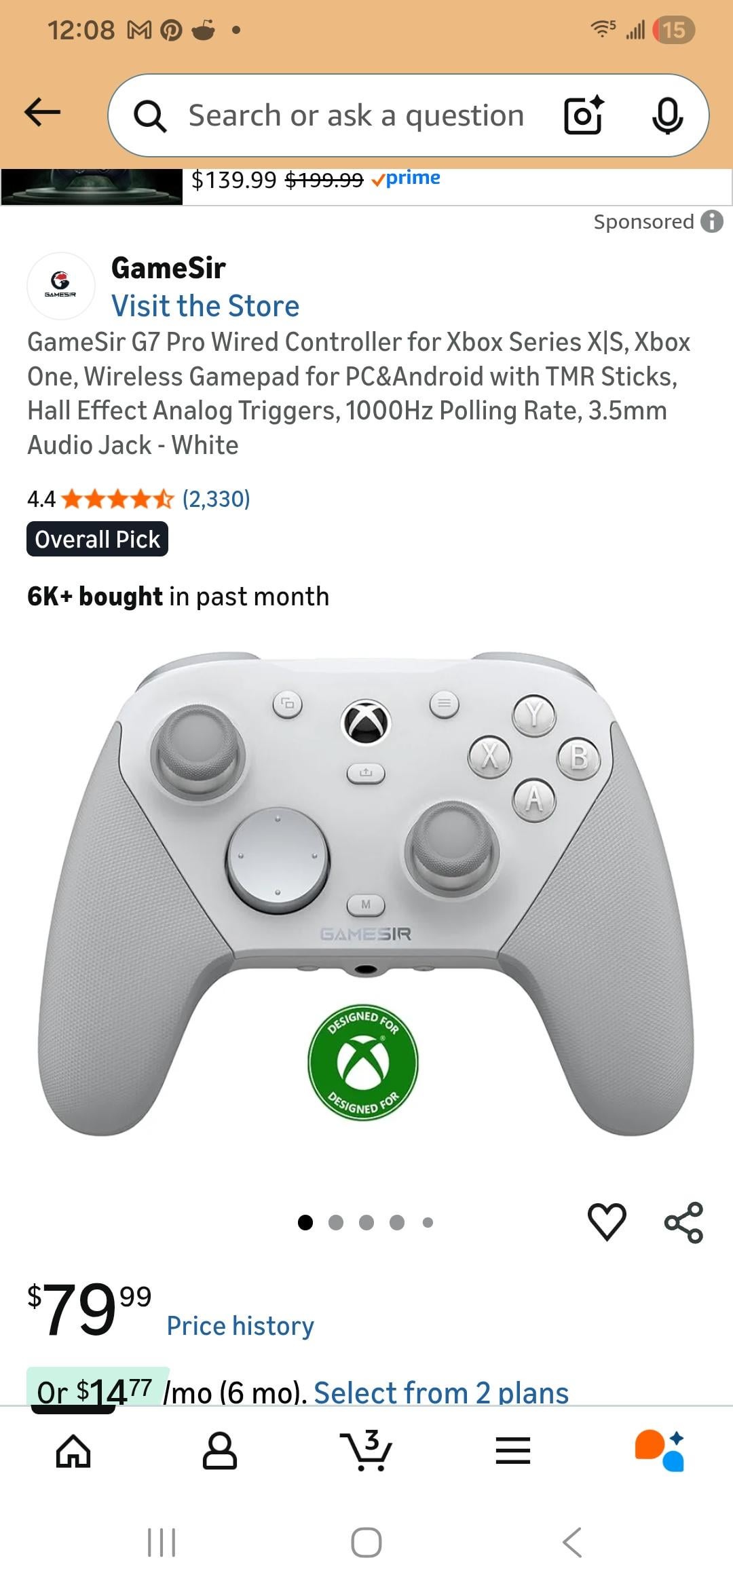Image resolution: width=733 pixels, height=1588 pixels.
Task: Open camera lens search icon
Action: pyautogui.click(x=584, y=115)
